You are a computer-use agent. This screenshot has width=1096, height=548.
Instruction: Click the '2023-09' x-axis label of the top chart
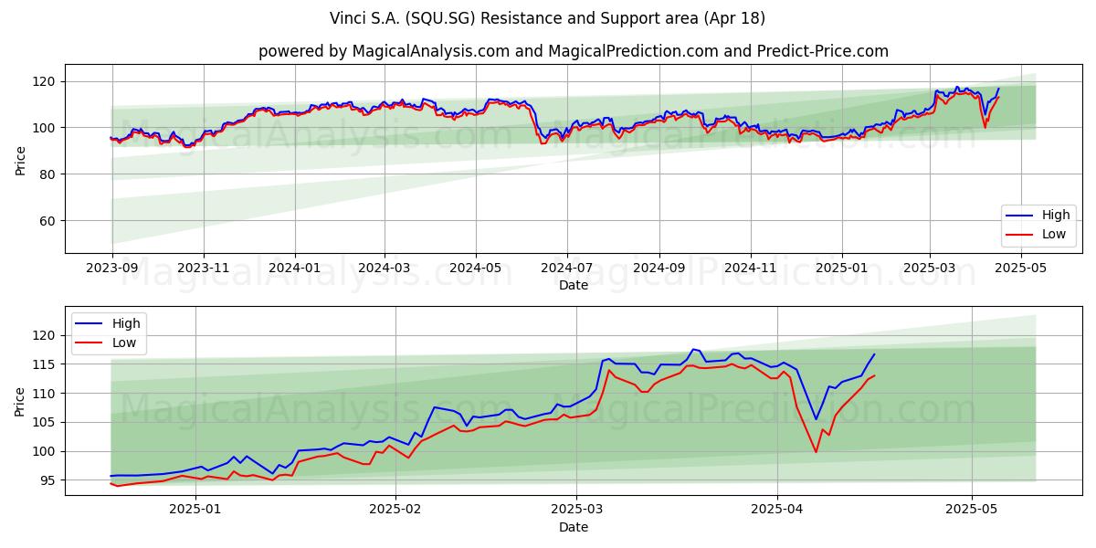tap(112, 269)
